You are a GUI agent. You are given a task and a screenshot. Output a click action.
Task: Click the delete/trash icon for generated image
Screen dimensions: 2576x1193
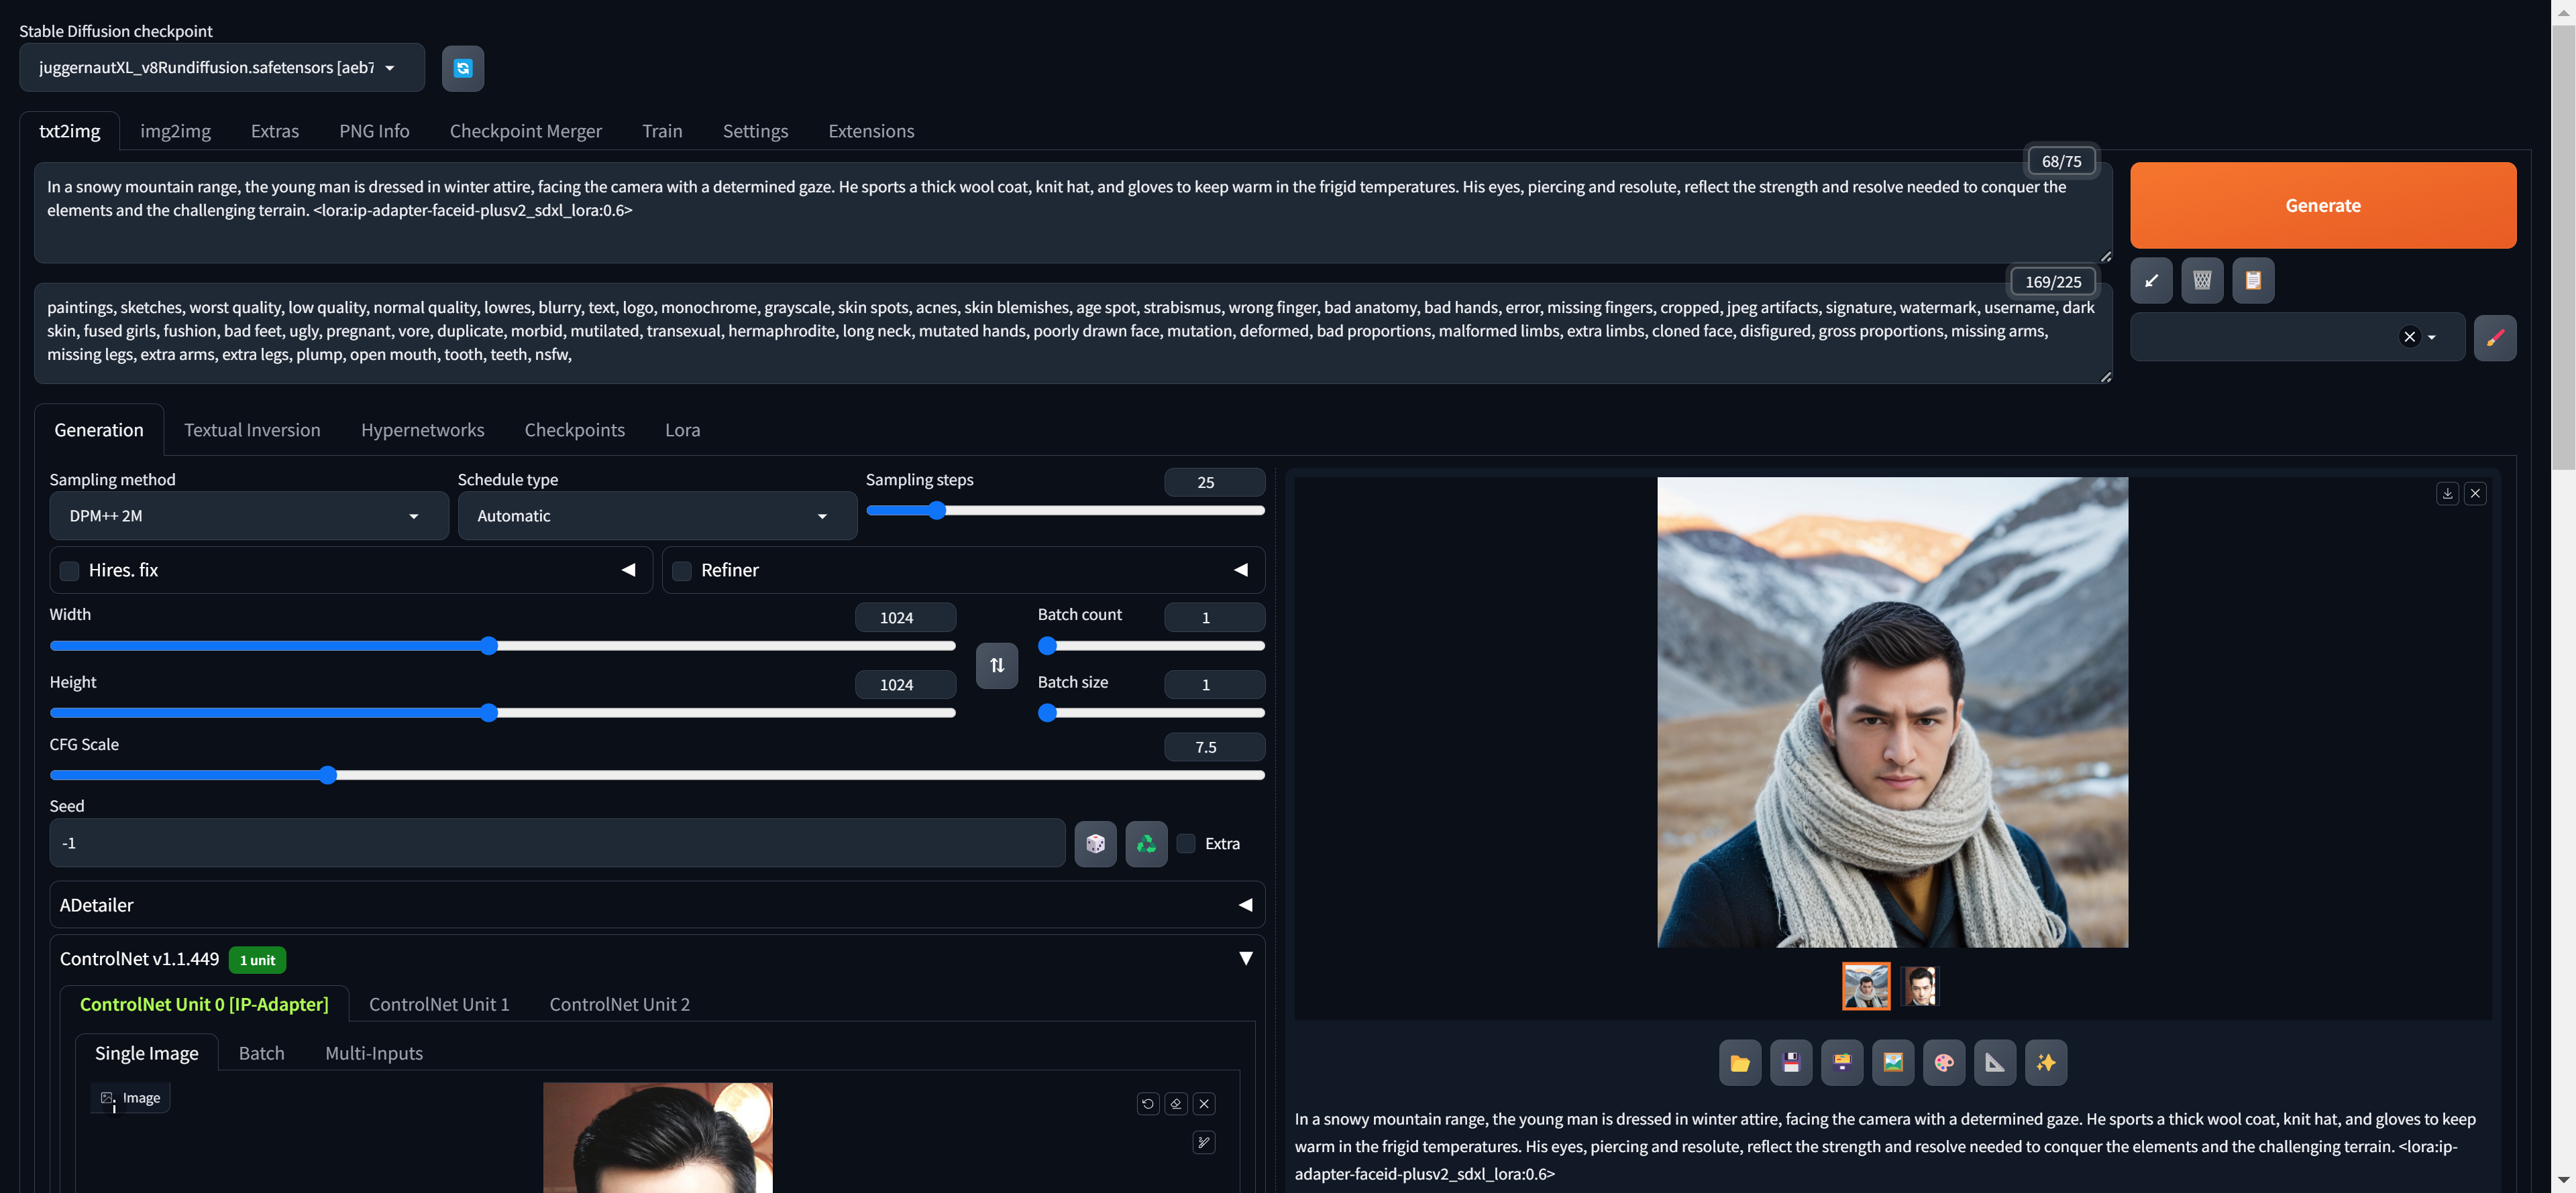[x=2202, y=279]
